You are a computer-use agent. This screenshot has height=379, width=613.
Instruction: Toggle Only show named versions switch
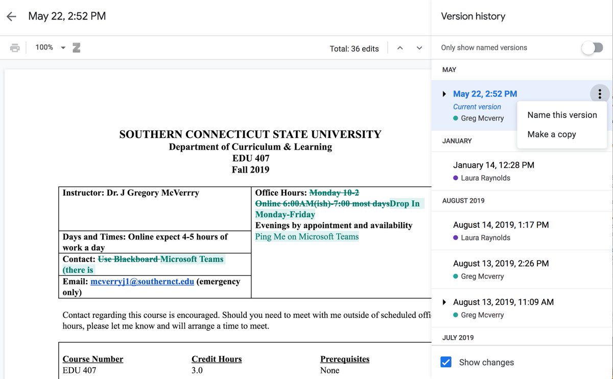(x=592, y=48)
